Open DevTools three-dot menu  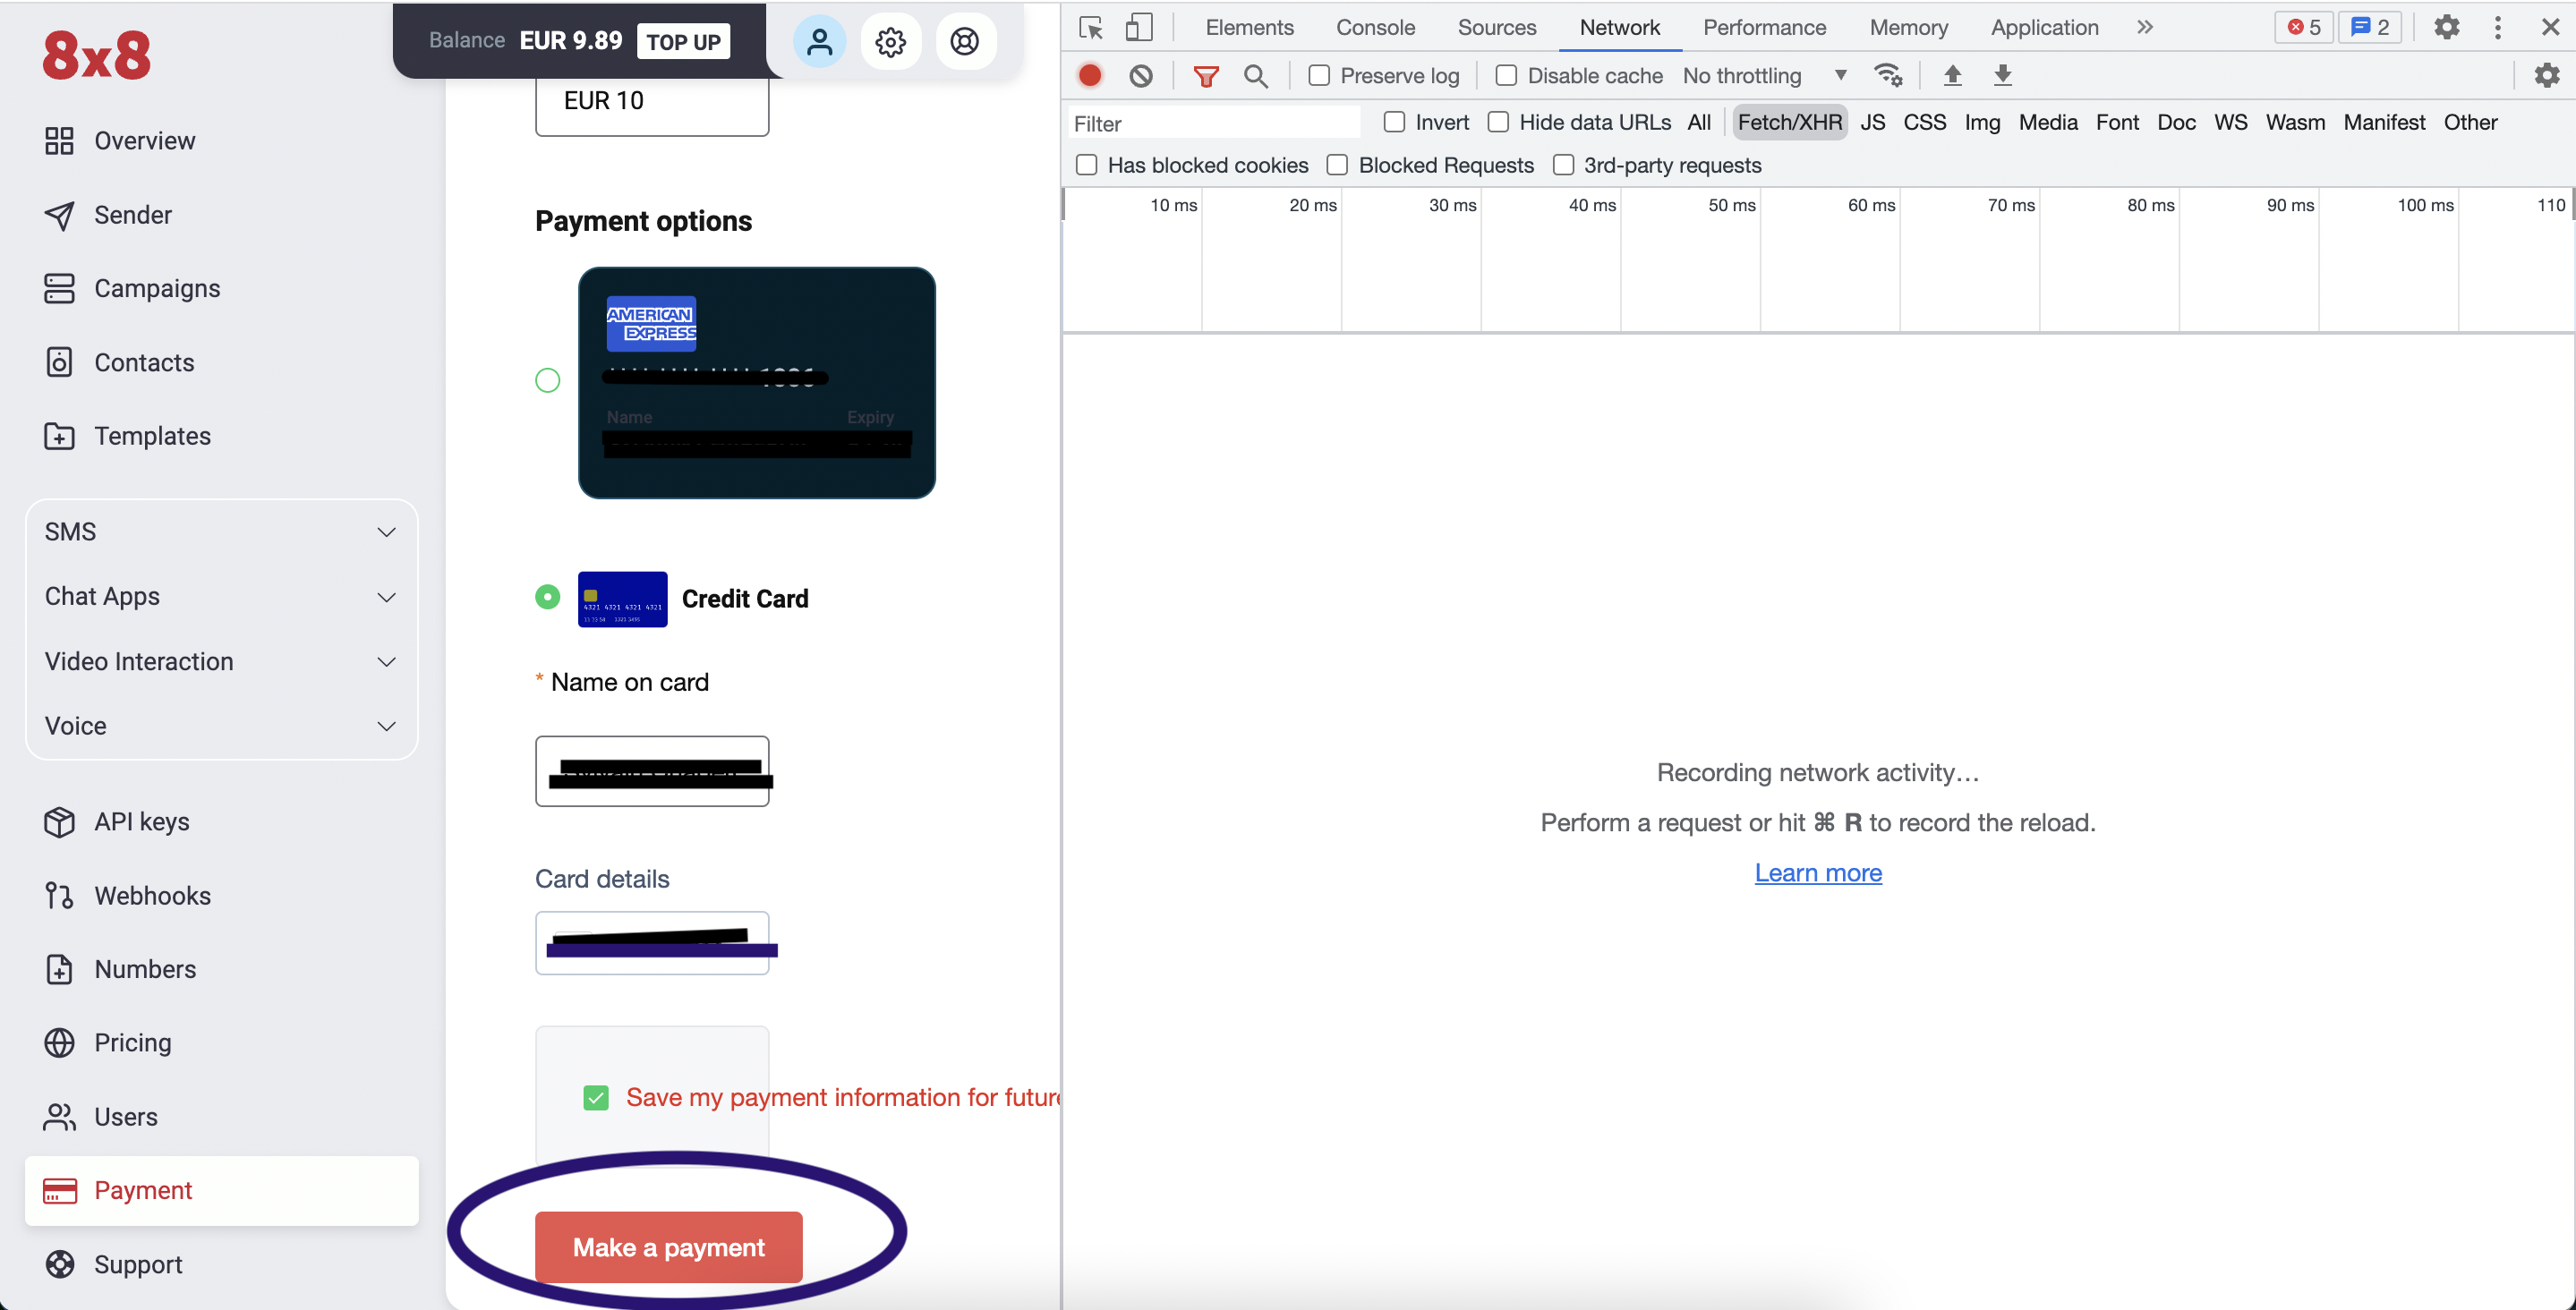[x=2498, y=27]
